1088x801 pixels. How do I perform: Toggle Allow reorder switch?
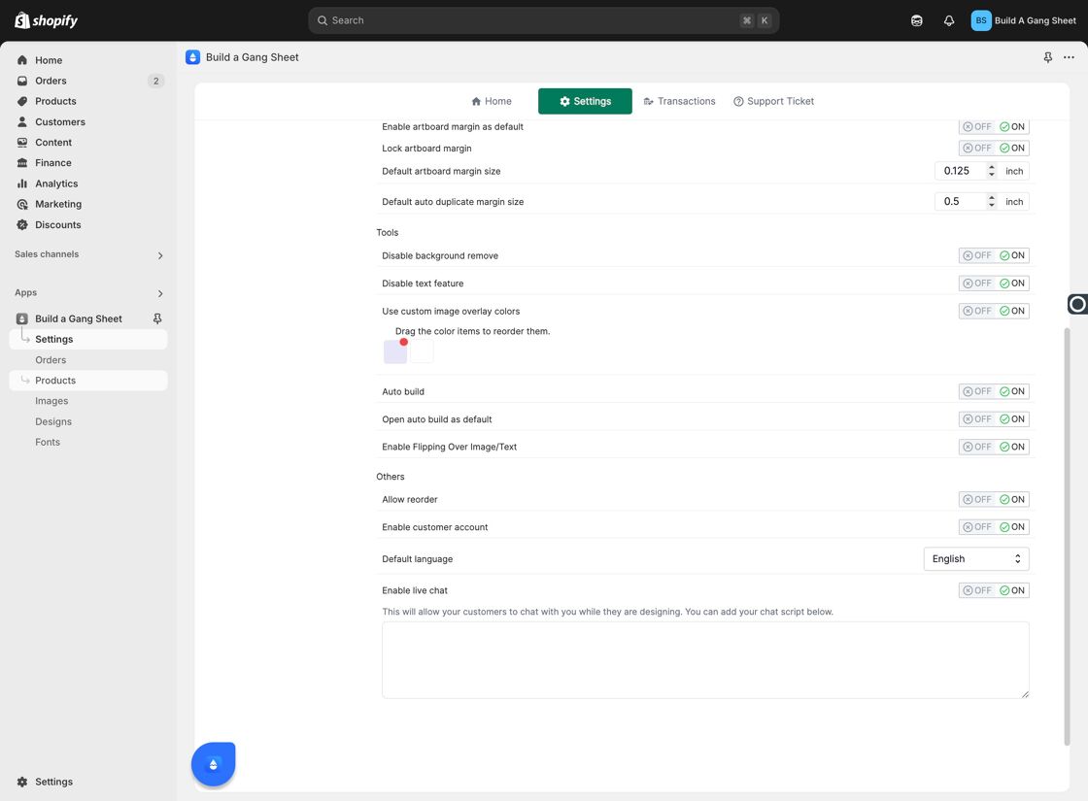[994, 499]
